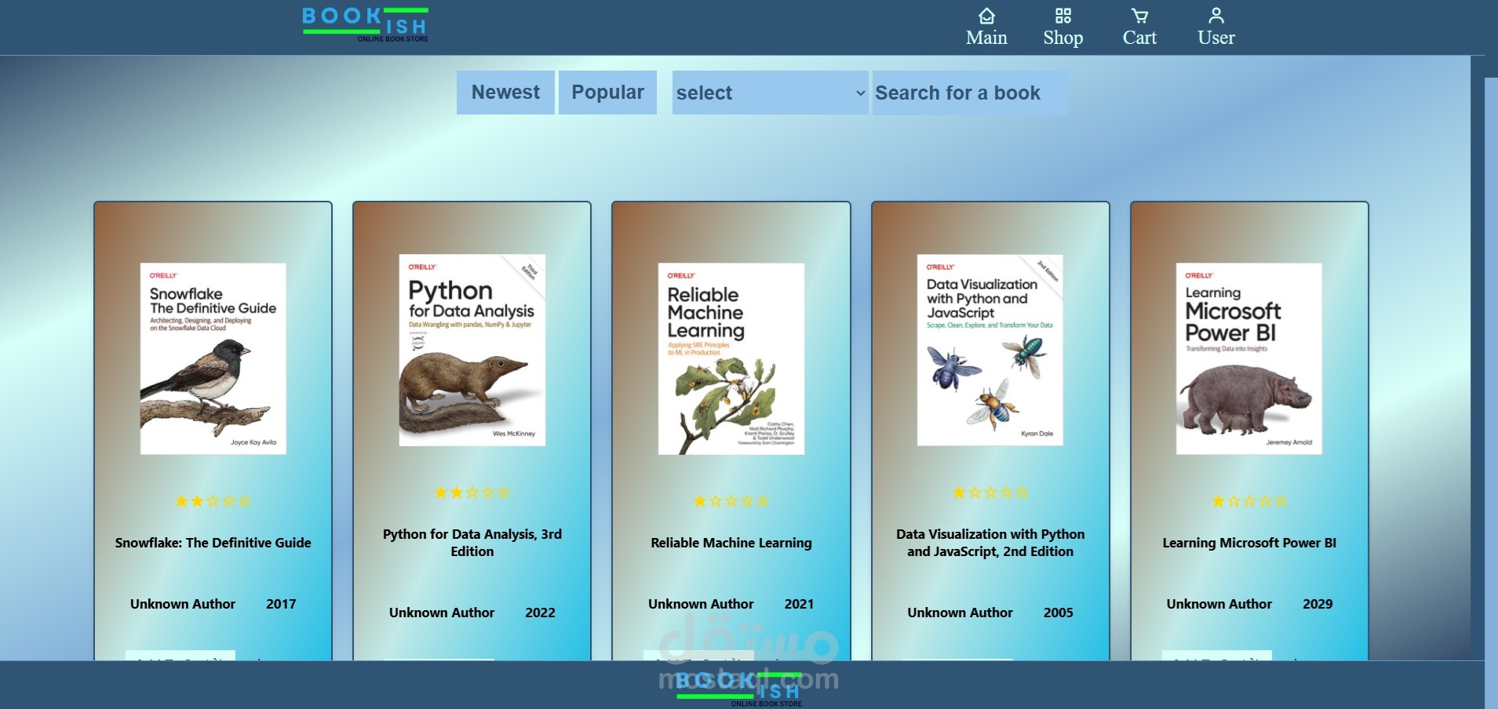1498x709 pixels.
Task: Click "Unknown Author" on Data Visualization card
Action: click(x=960, y=613)
